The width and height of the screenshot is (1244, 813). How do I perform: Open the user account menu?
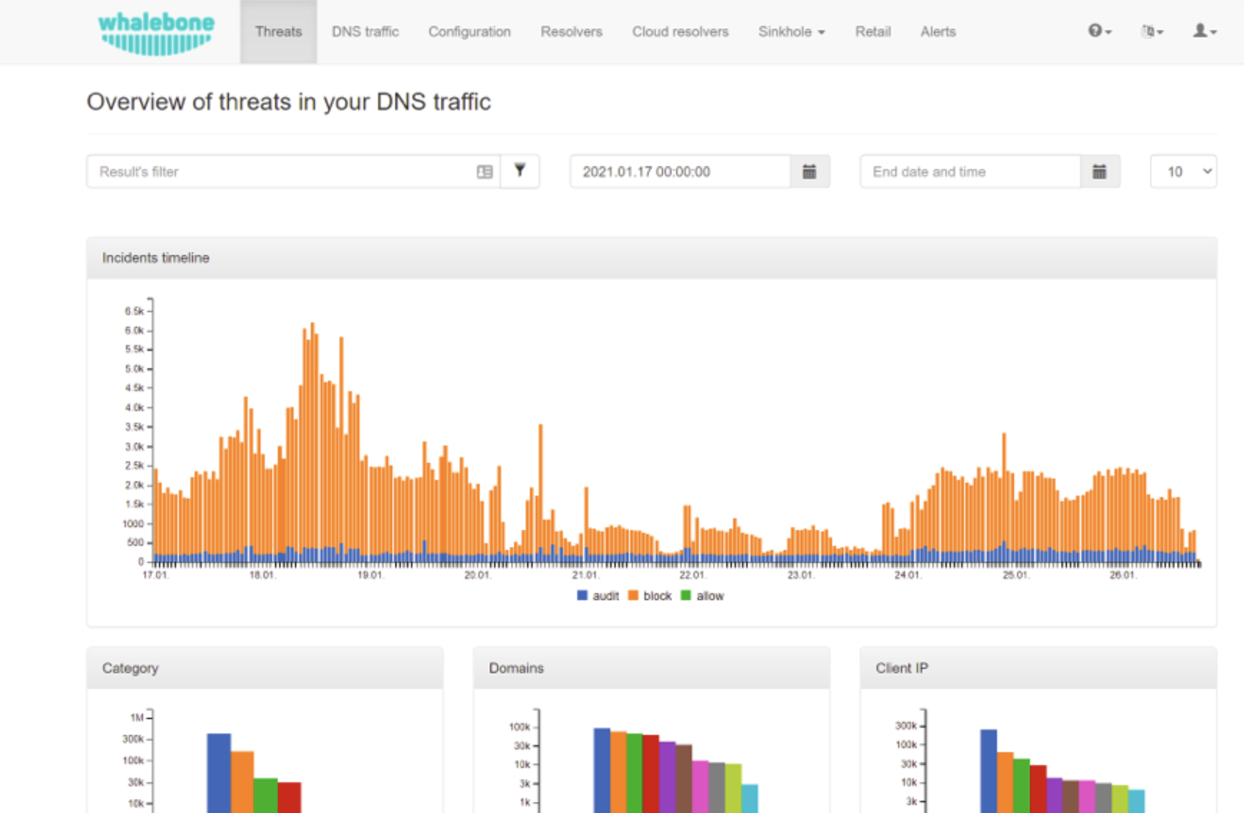(x=1204, y=31)
